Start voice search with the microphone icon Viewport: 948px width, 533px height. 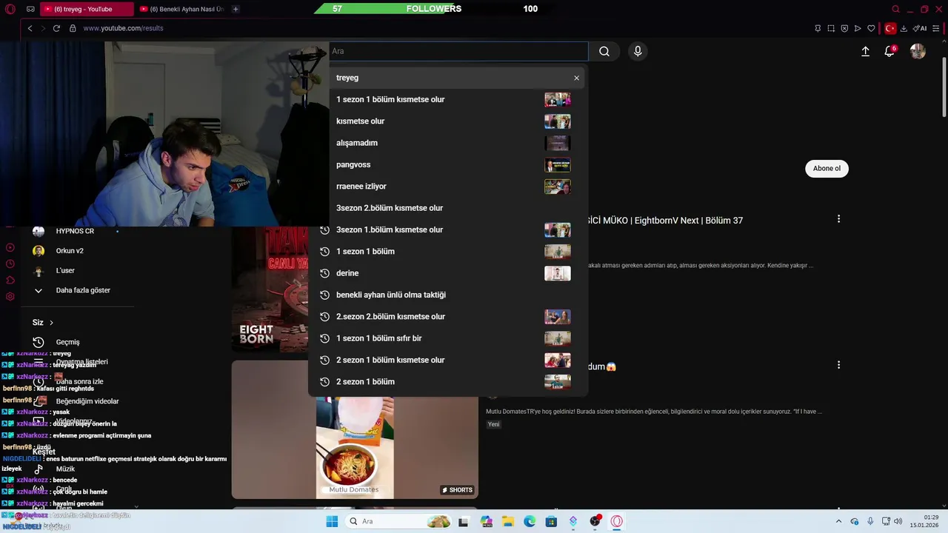click(x=638, y=51)
